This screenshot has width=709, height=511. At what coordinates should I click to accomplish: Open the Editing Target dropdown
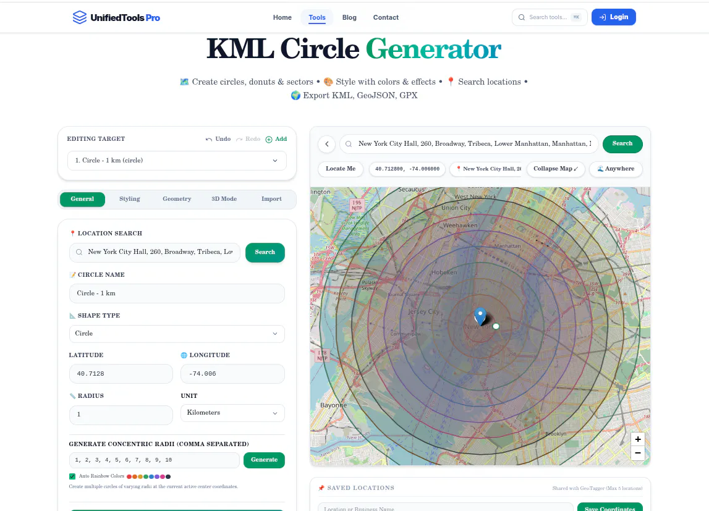pos(177,161)
